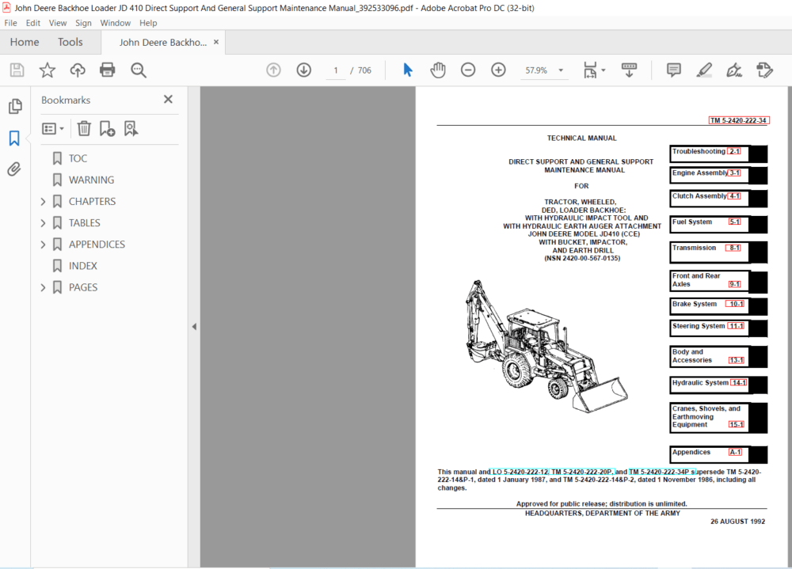Delete selected bookmark trash icon
Viewport: 792px width, 569px height.
84,129
